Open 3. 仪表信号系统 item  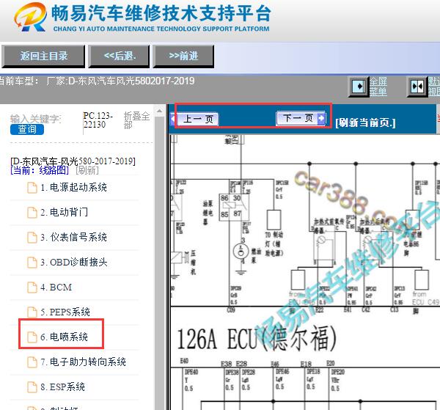click(x=73, y=237)
